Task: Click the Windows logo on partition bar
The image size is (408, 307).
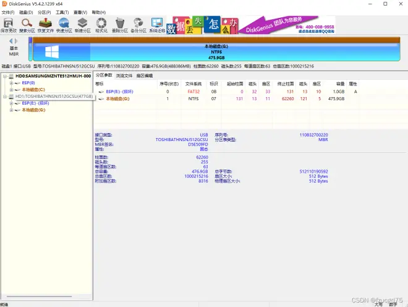Action: [52, 52]
